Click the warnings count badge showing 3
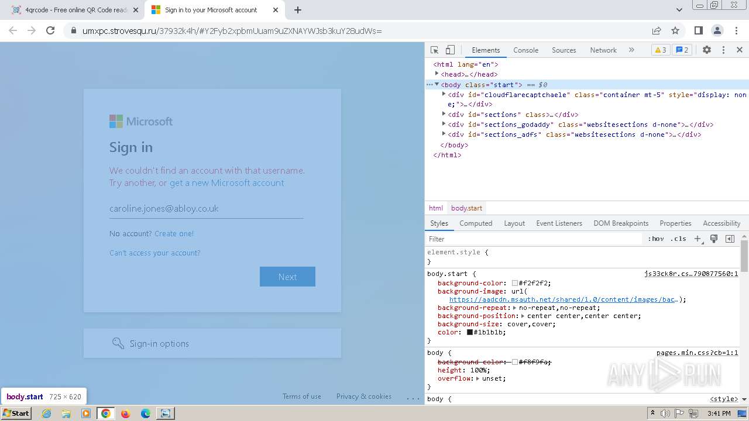Viewport: 749px width, 421px height. click(x=660, y=50)
